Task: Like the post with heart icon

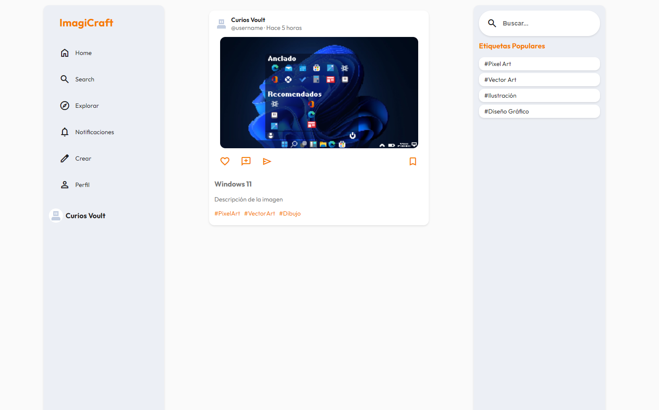Action: (x=225, y=161)
